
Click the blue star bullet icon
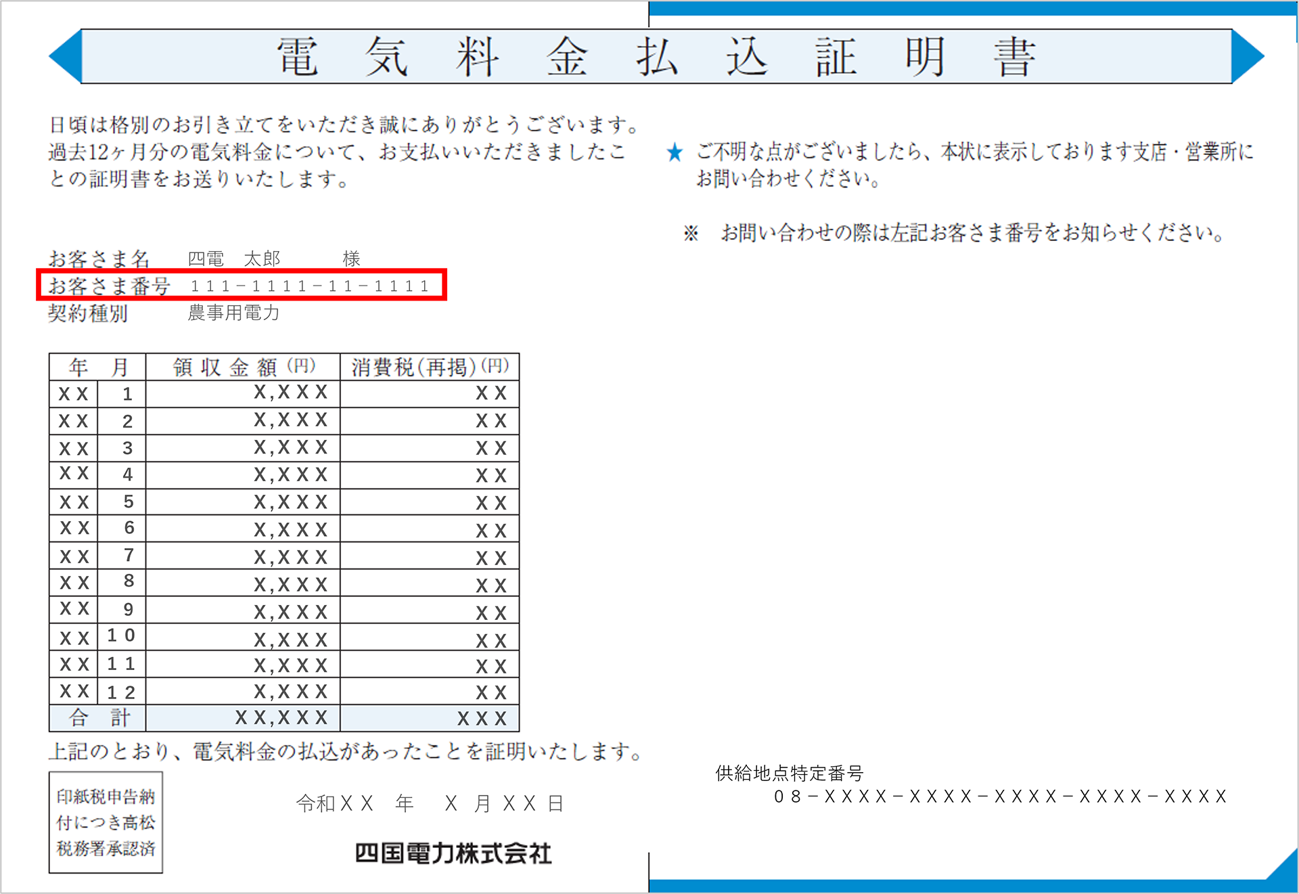point(675,152)
